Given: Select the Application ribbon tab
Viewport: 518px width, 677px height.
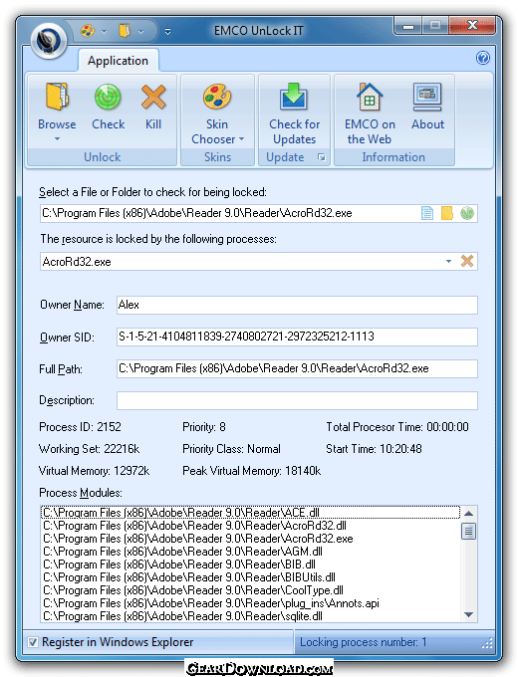Looking at the screenshot, I should [x=118, y=61].
